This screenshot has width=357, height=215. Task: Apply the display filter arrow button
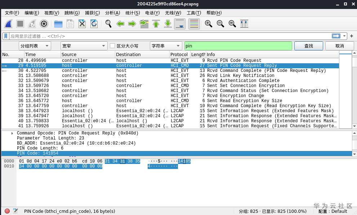336,36
